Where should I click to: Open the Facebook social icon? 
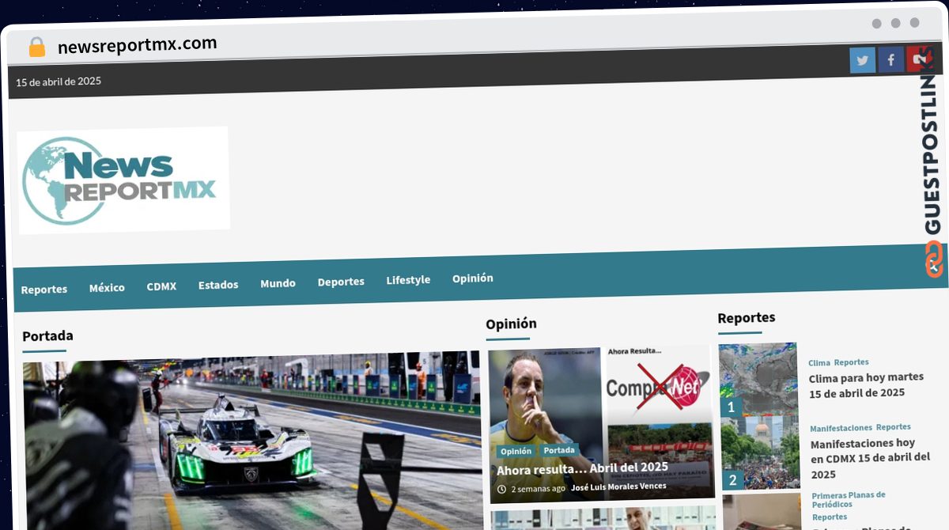click(891, 59)
